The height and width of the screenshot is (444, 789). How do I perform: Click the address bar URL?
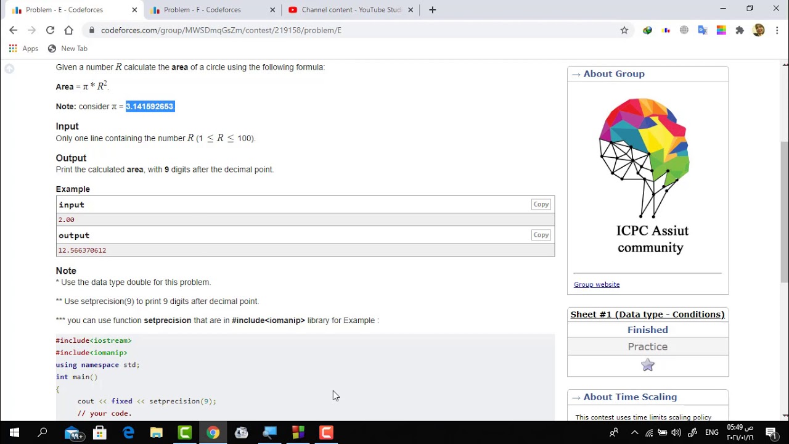coord(221,30)
